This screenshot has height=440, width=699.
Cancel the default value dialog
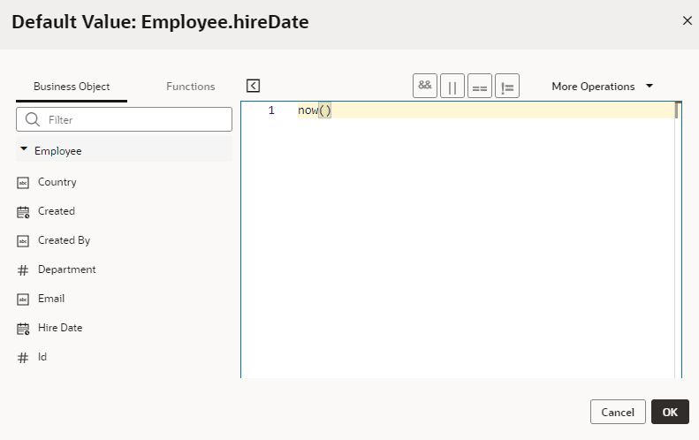point(618,412)
